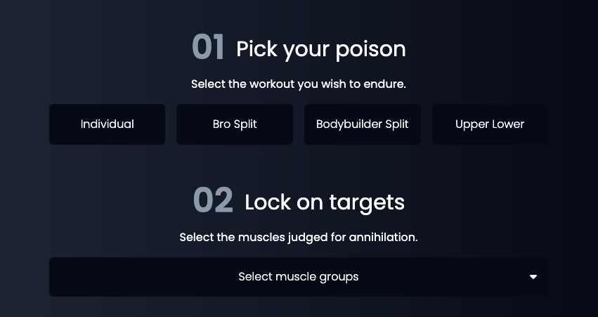Click the "Lock on targets" heading

[x=324, y=202]
